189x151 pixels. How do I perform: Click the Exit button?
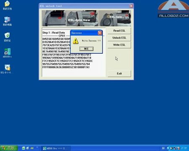[119, 73]
